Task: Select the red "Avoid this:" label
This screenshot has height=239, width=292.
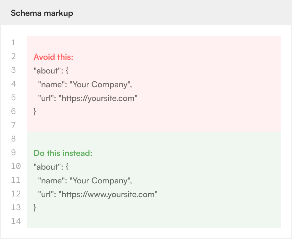Action: [x=53, y=57]
